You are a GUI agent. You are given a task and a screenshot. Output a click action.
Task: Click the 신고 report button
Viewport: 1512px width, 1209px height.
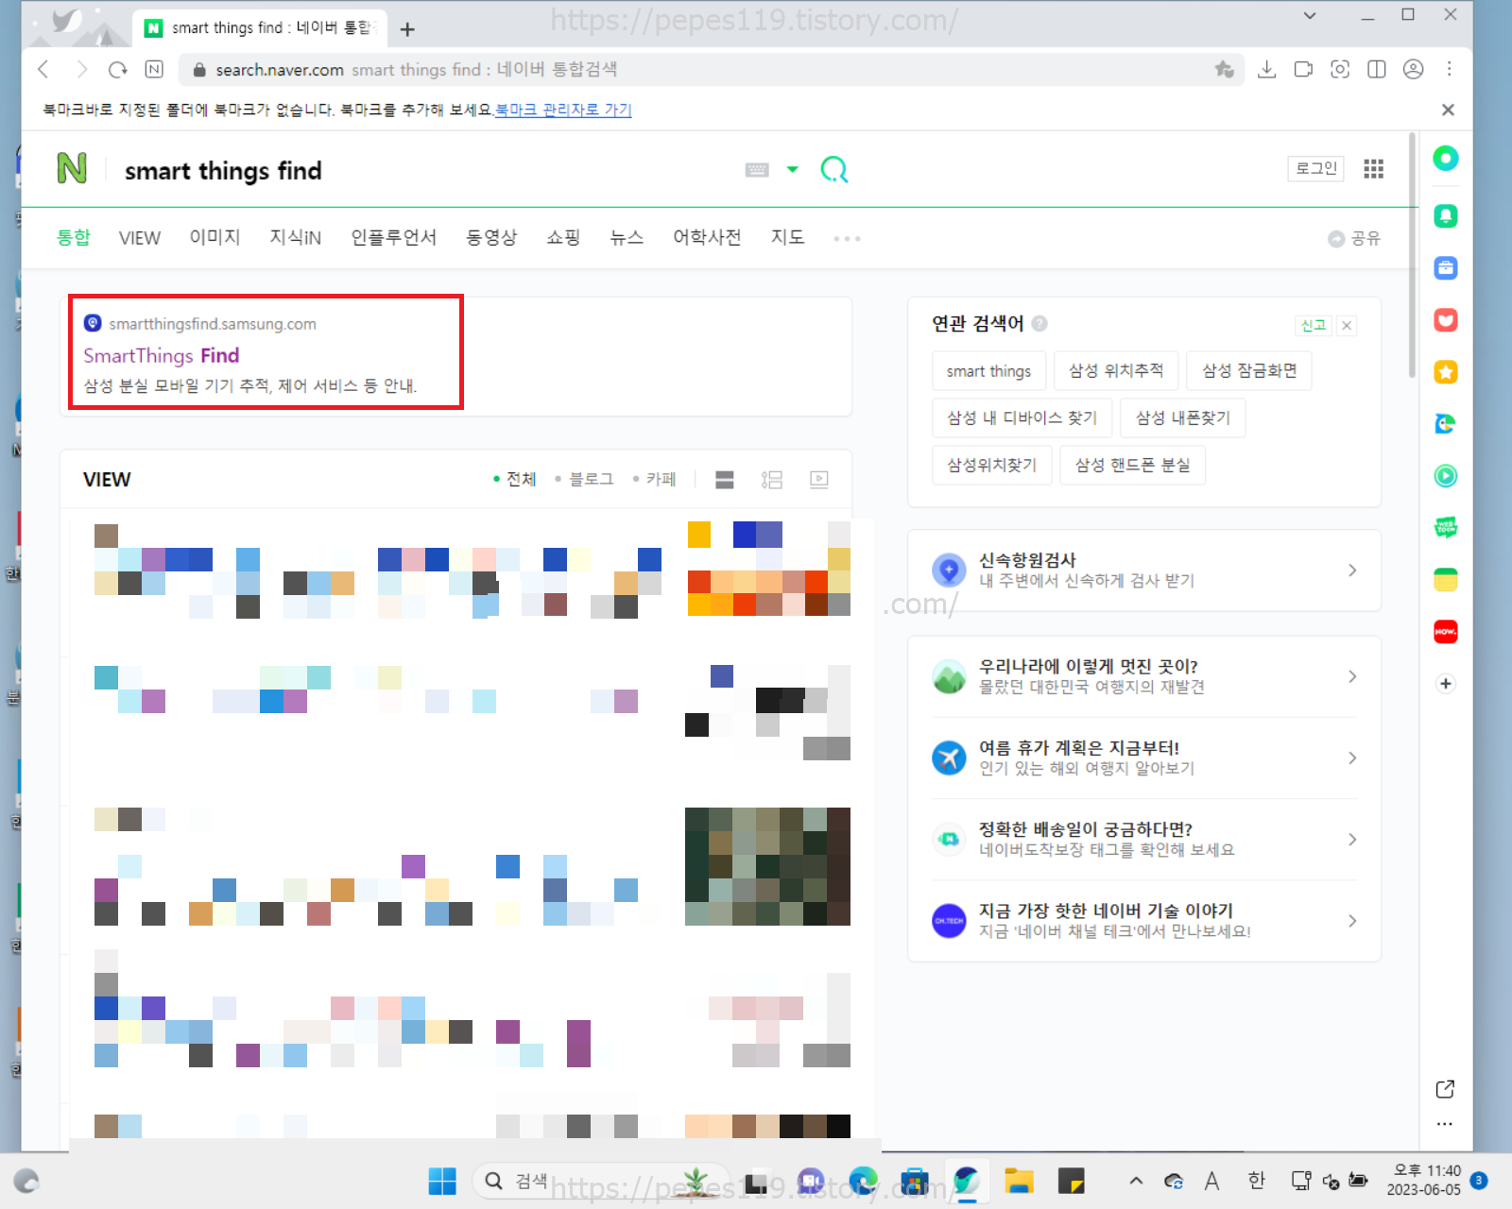pyautogui.click(x=1313, y=326)
